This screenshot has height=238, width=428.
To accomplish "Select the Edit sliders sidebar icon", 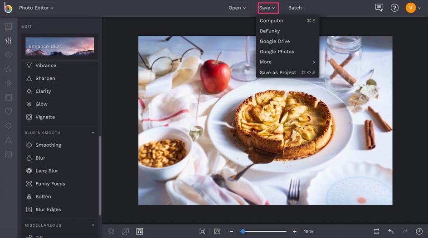I will pos(9,41).
